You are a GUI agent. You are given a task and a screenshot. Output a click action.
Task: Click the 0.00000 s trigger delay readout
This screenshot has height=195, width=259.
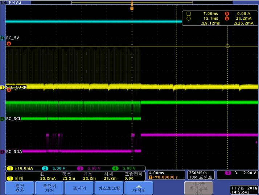[x=168, y=177]
